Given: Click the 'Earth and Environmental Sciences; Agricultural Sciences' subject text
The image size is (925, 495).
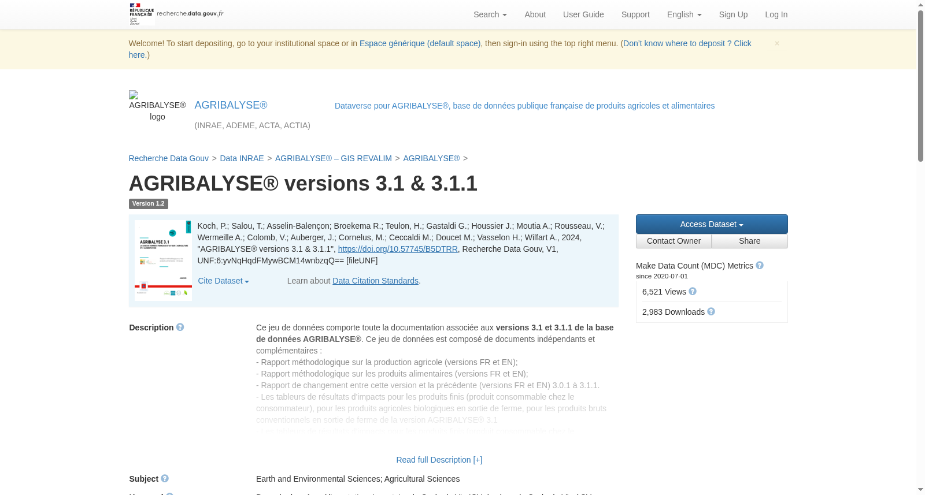Looking at the screenshot, I should (358, 479).
